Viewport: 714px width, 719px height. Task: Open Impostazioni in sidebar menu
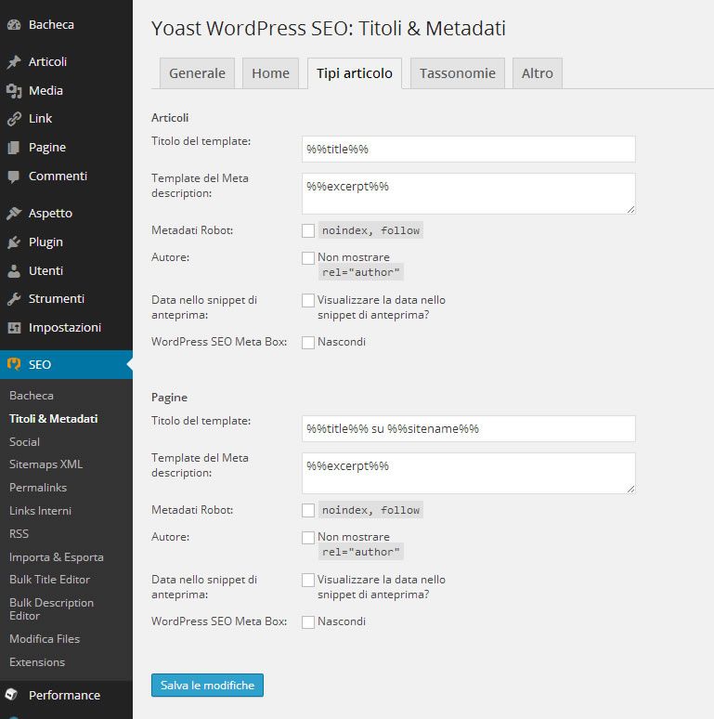point(65,328)
